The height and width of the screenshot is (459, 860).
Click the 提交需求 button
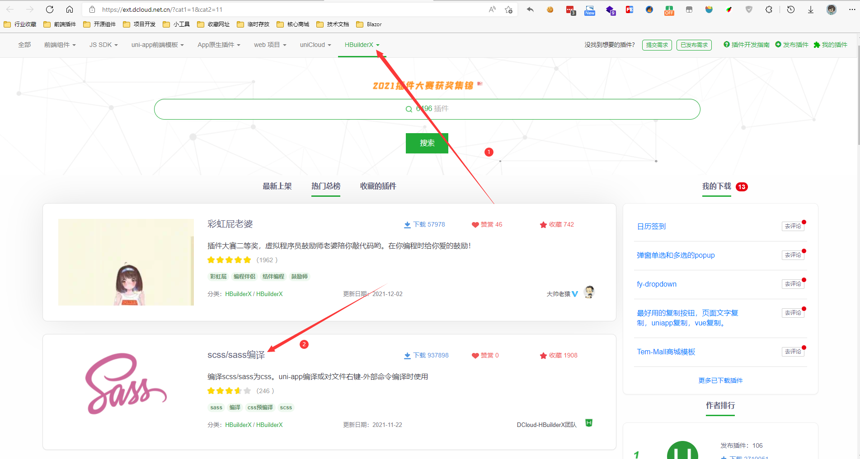coord(657,45)
